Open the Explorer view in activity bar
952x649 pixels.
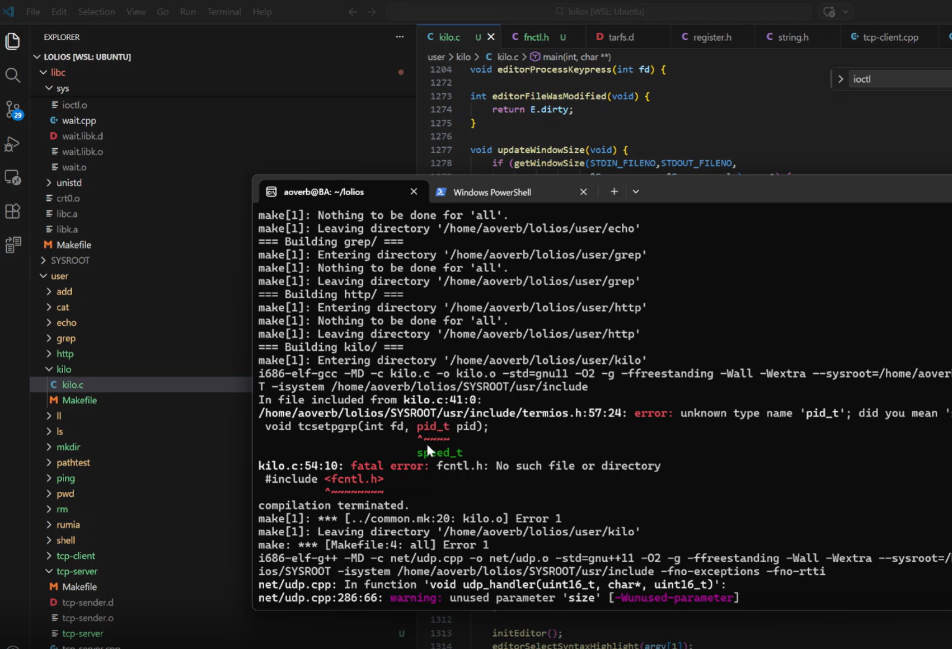click(12, 41)
